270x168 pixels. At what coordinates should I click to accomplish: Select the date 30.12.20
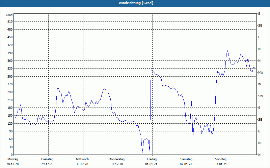[x=82, y=164]
